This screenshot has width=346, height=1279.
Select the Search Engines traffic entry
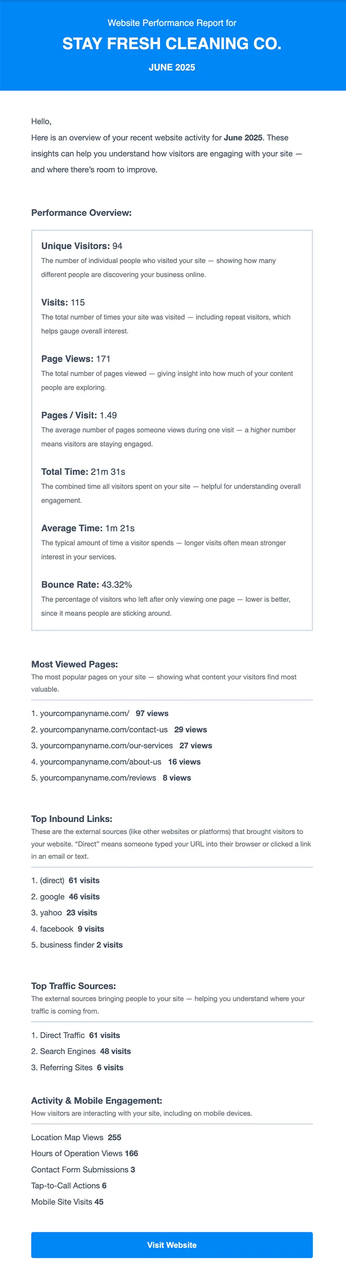coord(67,1051)
